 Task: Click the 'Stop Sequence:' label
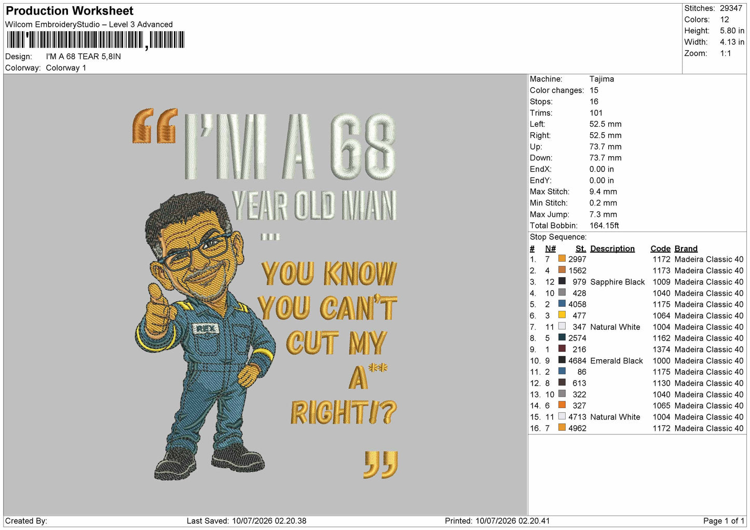[x=558, y=237]
